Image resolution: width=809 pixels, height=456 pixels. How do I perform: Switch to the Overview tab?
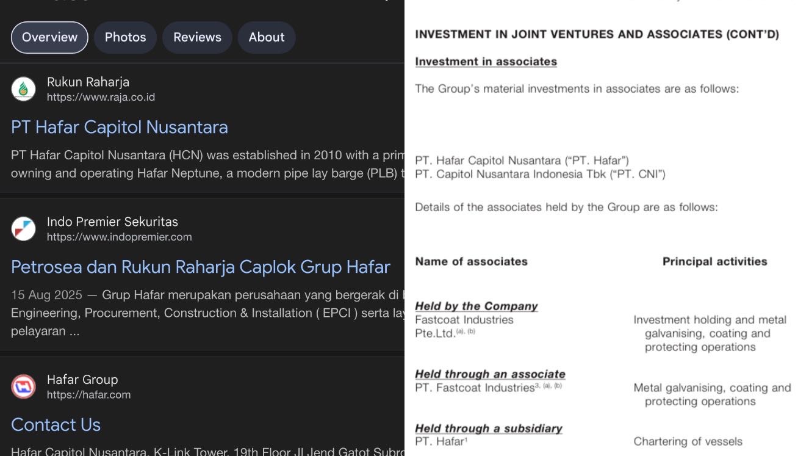[x=49, y=37]
